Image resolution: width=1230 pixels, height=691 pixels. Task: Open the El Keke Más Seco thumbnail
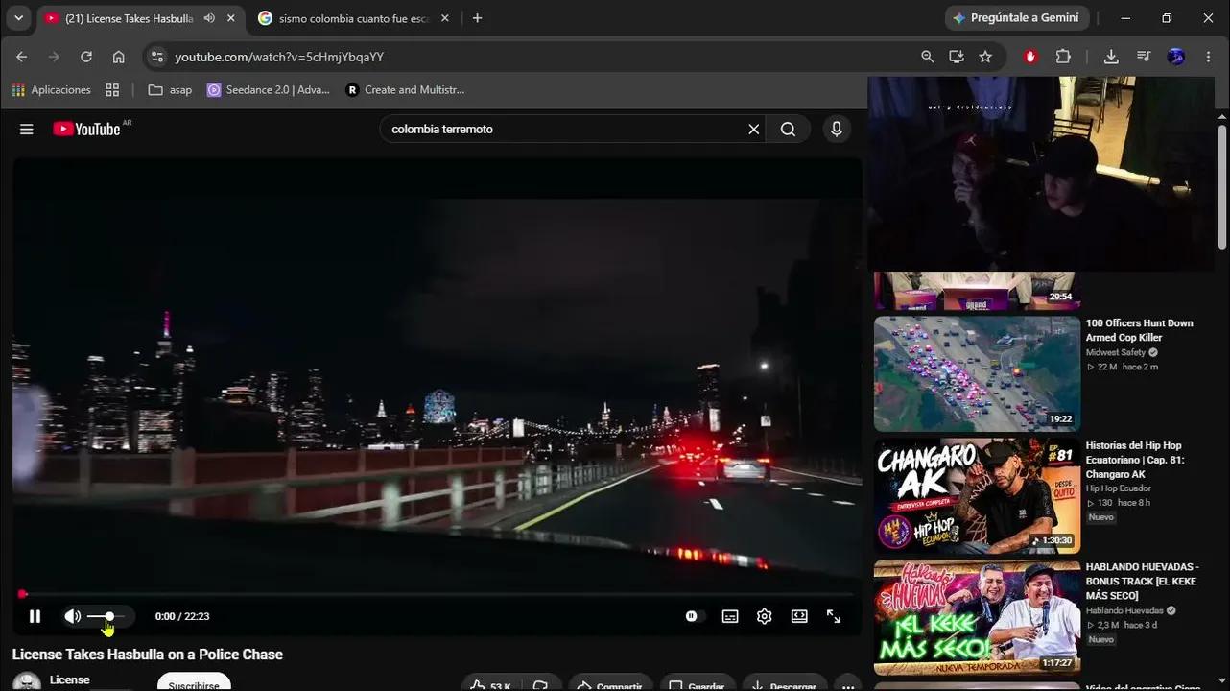977,618
